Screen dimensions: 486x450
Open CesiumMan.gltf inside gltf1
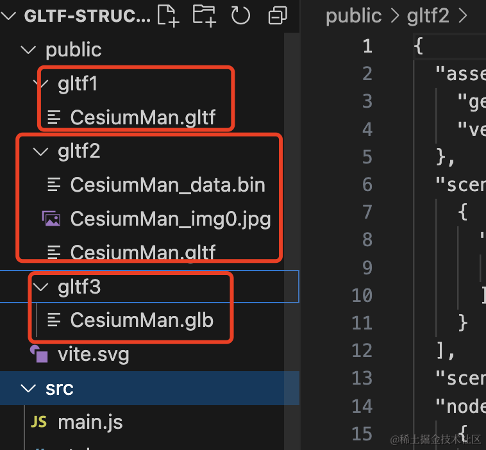coord(142,117)
